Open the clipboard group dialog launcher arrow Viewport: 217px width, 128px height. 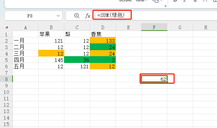click(165, 6)
